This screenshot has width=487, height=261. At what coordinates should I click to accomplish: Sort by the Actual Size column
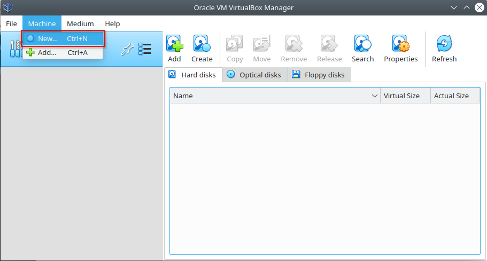tap(455, 96)
